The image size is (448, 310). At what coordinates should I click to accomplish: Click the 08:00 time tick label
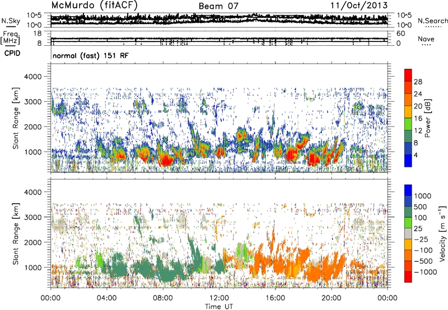[163, 298]
